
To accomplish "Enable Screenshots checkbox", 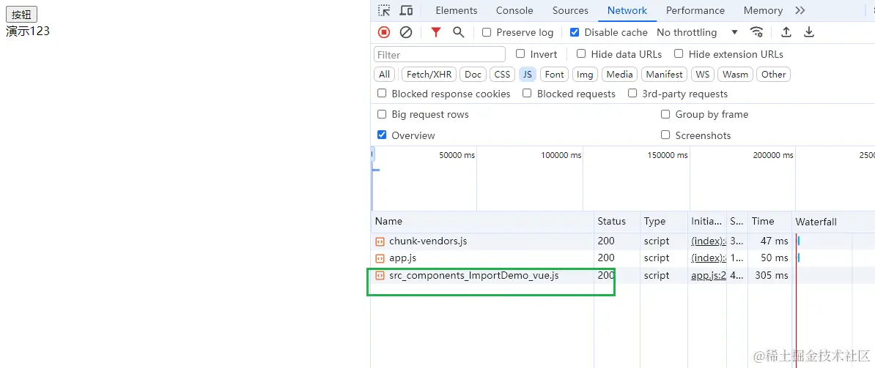I will click(x=665, y=135).
